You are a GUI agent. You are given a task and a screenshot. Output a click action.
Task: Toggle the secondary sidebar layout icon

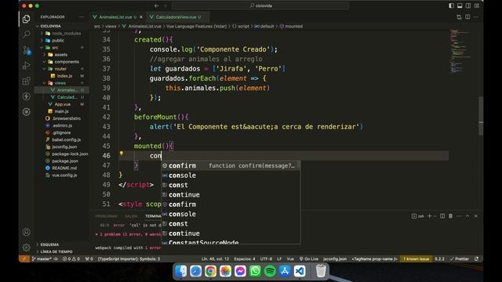pos(468,5)
